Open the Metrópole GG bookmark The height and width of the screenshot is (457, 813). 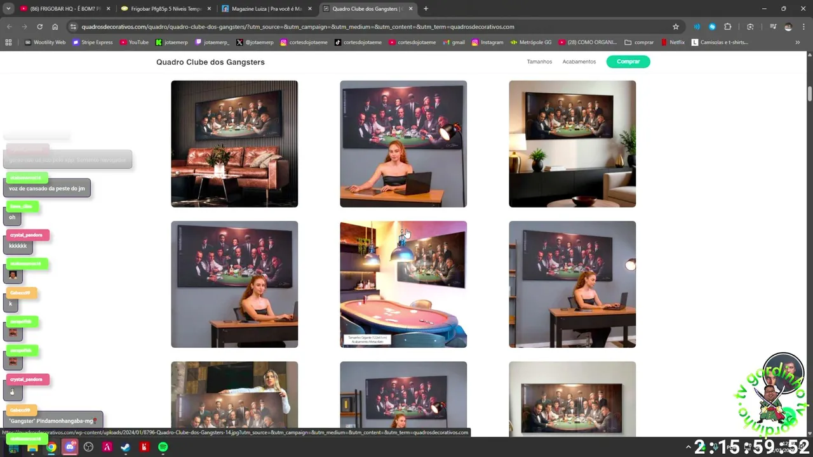point(531,43)
